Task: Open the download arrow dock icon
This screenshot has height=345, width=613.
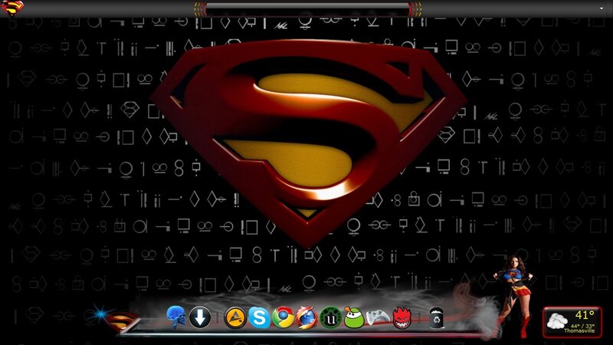Action: (200, 317)
